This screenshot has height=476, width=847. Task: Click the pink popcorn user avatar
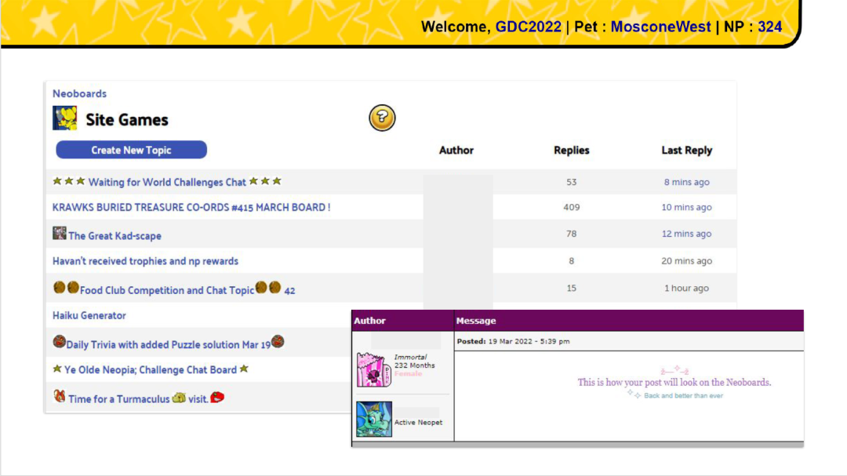(x=374, y=369)
